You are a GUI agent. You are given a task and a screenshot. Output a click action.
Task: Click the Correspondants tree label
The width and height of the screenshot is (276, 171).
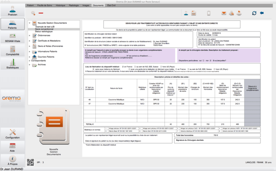pyautogui.click(x=38, y=61)
